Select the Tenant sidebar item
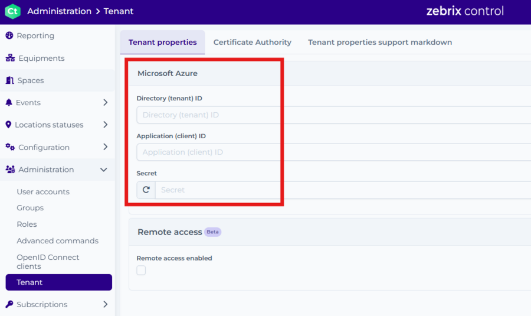Screen dimensions: 531x316 (x=59, y=282)
